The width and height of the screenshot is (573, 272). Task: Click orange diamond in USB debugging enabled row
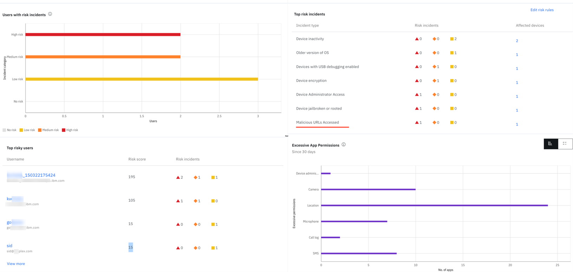coord(434,67)
